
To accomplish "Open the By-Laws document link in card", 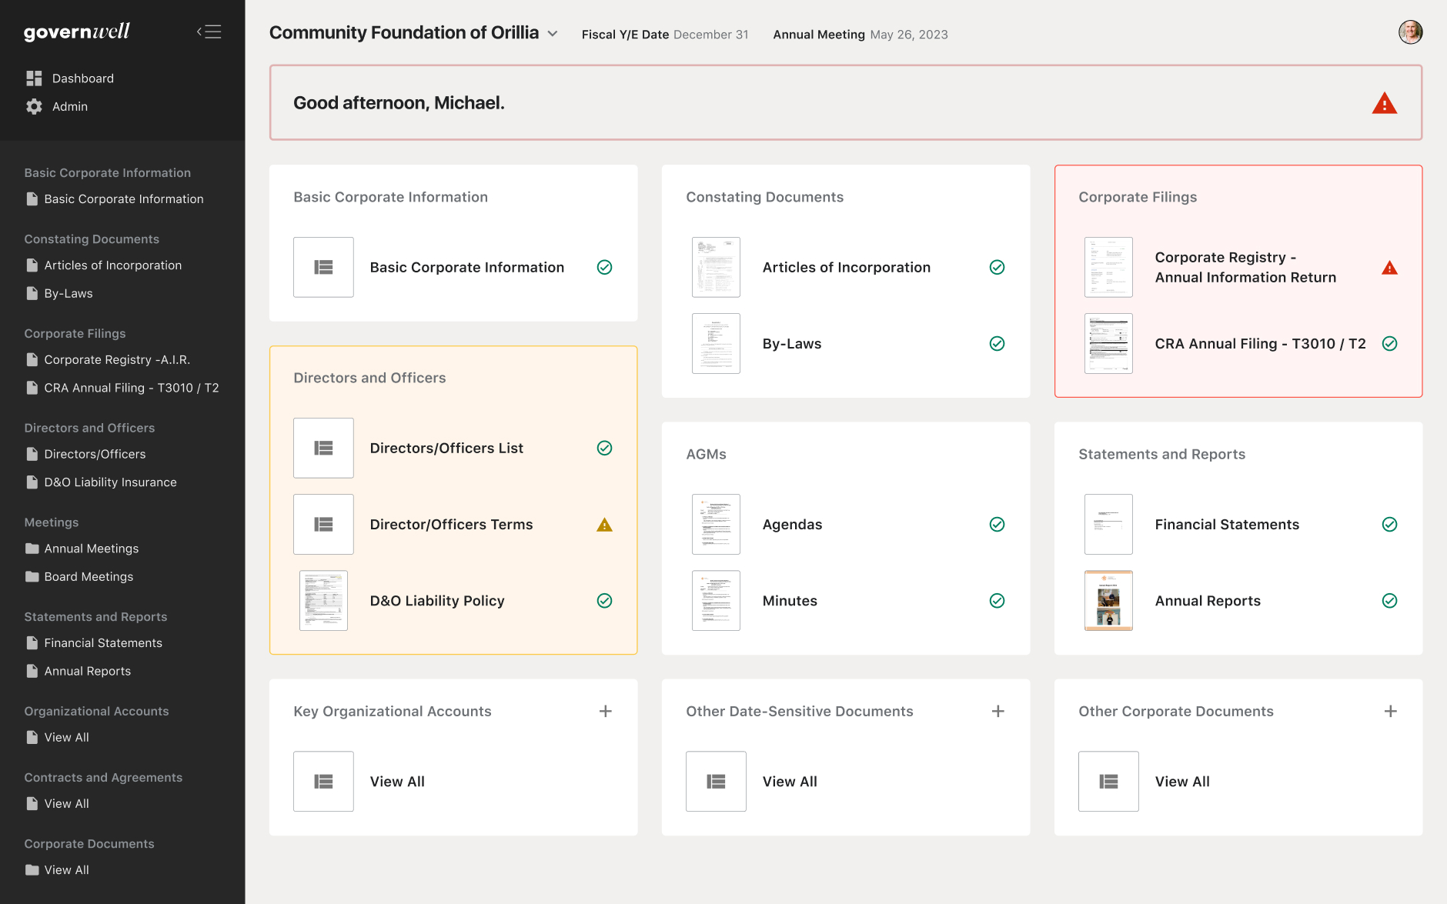I will (x=791, y=344).
